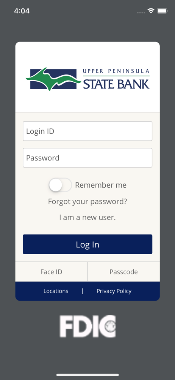Focus the Password field

pos(87,158)
